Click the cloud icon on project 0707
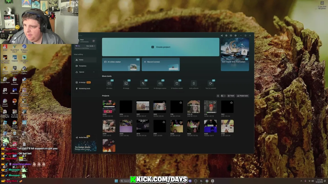 (164, 122)
